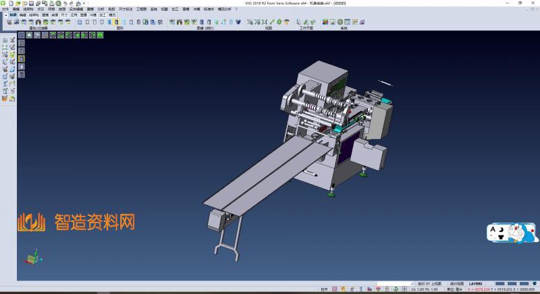This screenshot has height=294, width=540.
Task: Toggle the yellow highlighted icon in left filter panel
Action: (21, 58)
